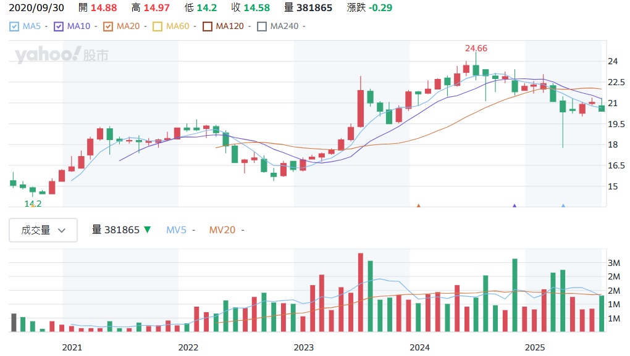630x356 pixels.
Task: Click the MV5 volume average label
Action: [x=176, y=230]
